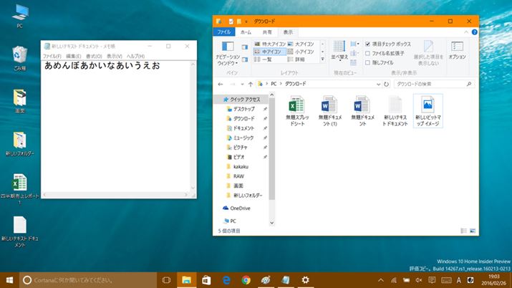Click the 並べ替え sort icon
The height and width of the screenshot is (288, 512).
coord(338,50)
